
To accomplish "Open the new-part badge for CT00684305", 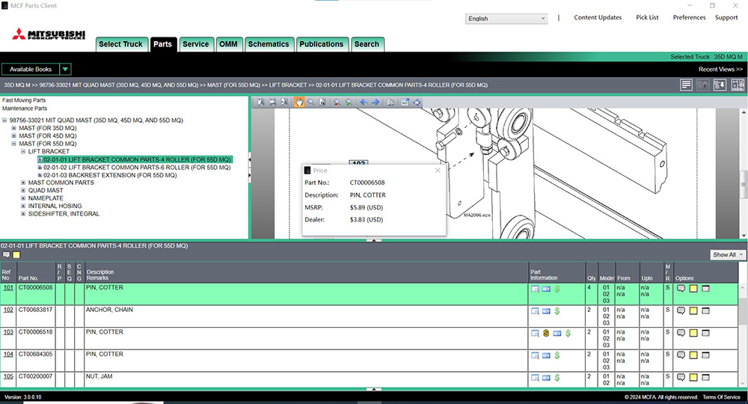I will coord(546,355).
